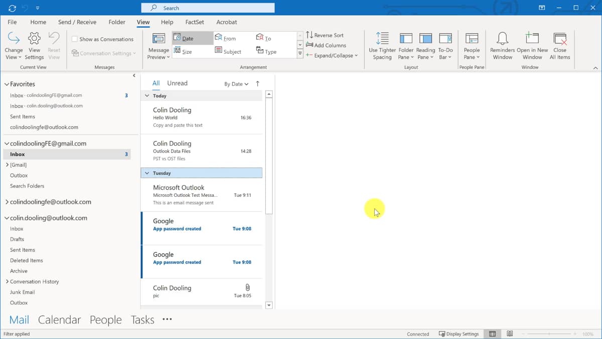Collapse the ribbon with the caret

point(595,68)
